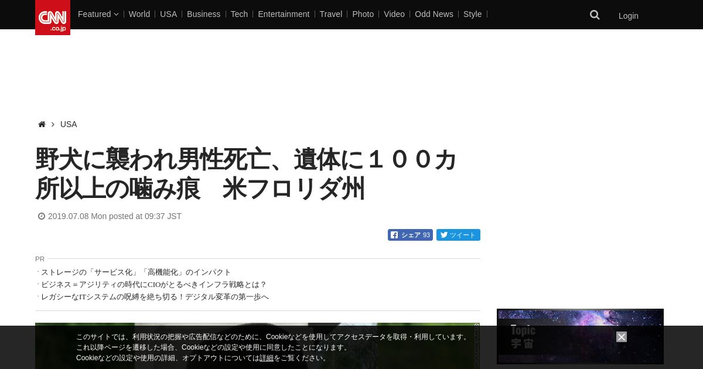Open PR link ストレージの「サービス化」「高機能化」のインパクト

point(136,272)
